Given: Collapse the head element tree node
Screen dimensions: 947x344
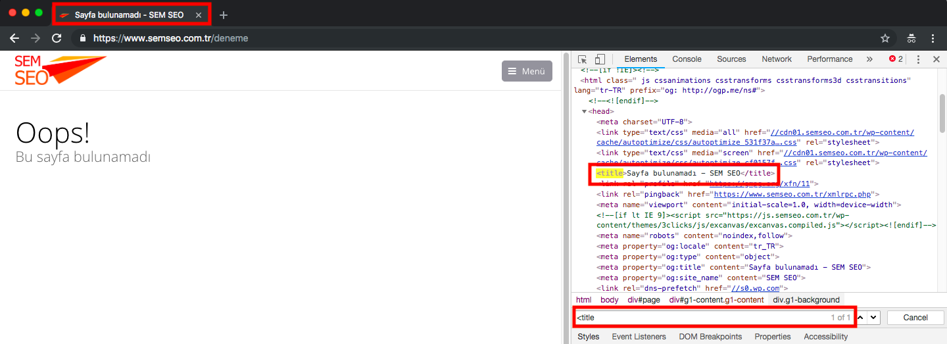Looking at the screenshot, I should [584, 112].
